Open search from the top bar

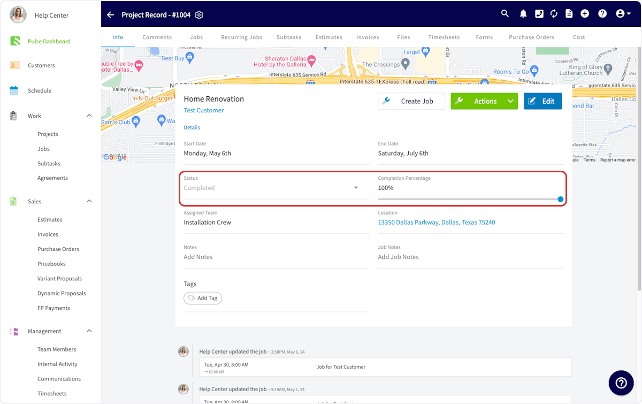coord(505,14)
